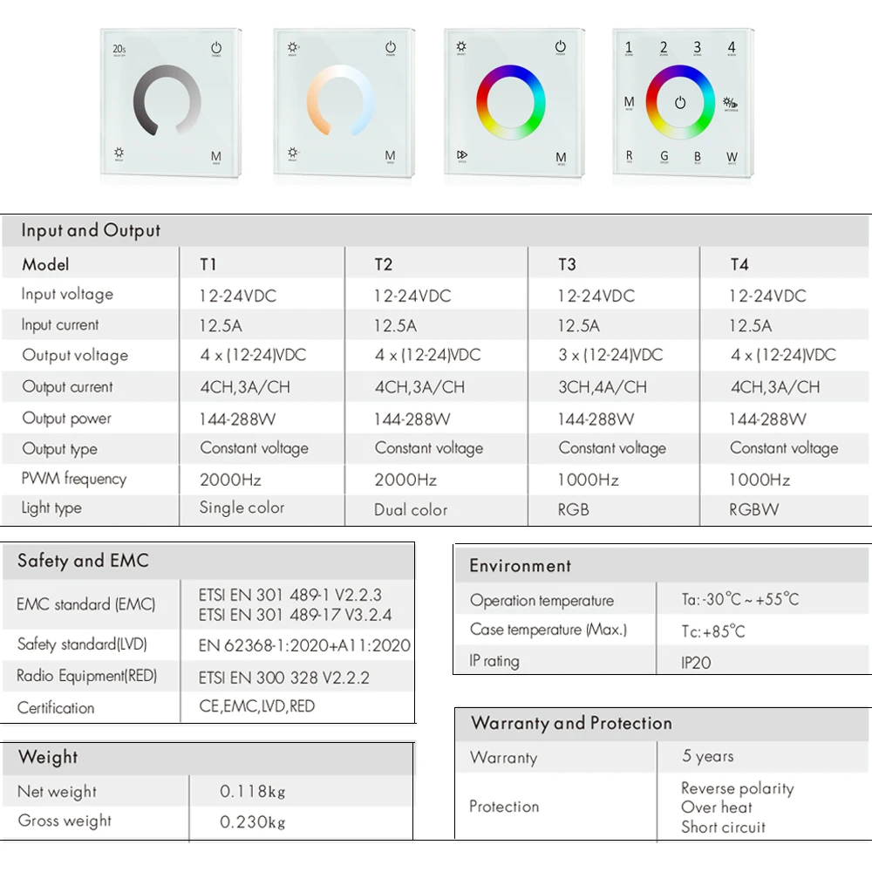Tap the power icon on the warm-white ring panel
Screen dimensions: 872x872
pos(391,48)
